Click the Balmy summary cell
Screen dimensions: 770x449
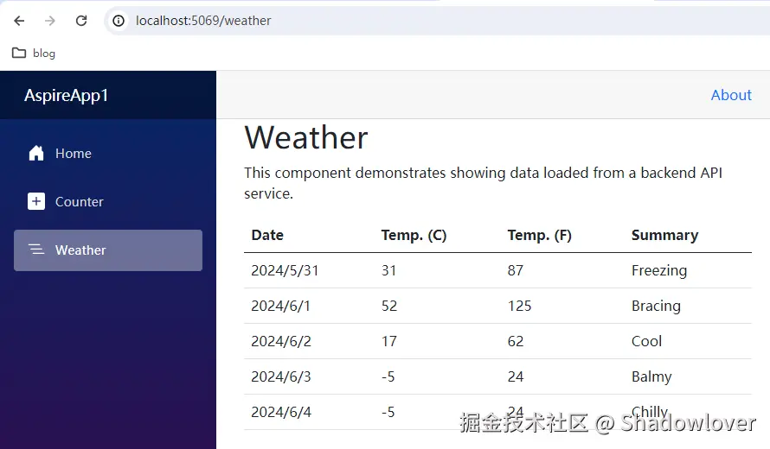pos(651,376)
